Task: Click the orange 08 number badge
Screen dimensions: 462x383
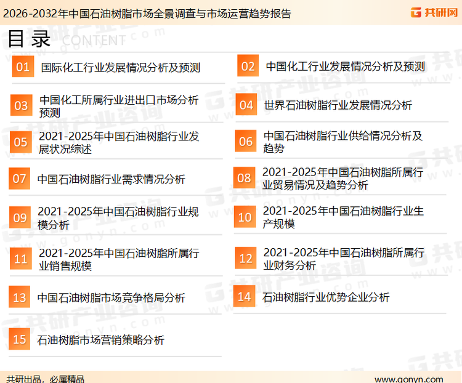Action: click(245, 178)
